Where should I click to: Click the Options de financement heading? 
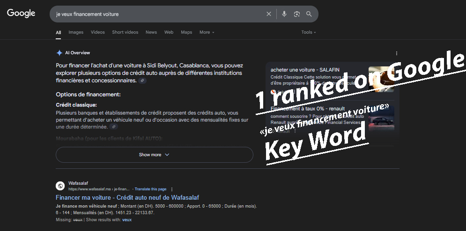coord(88,94)
